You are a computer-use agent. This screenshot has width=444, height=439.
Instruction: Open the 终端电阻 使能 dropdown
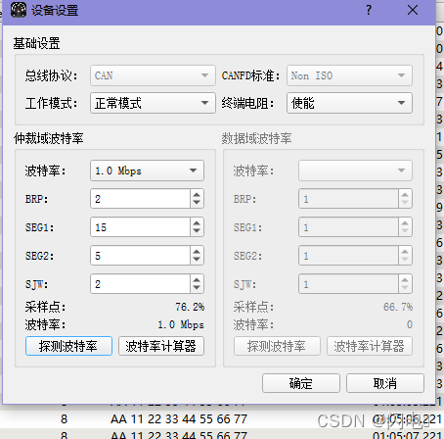click(x=349, y=103)
